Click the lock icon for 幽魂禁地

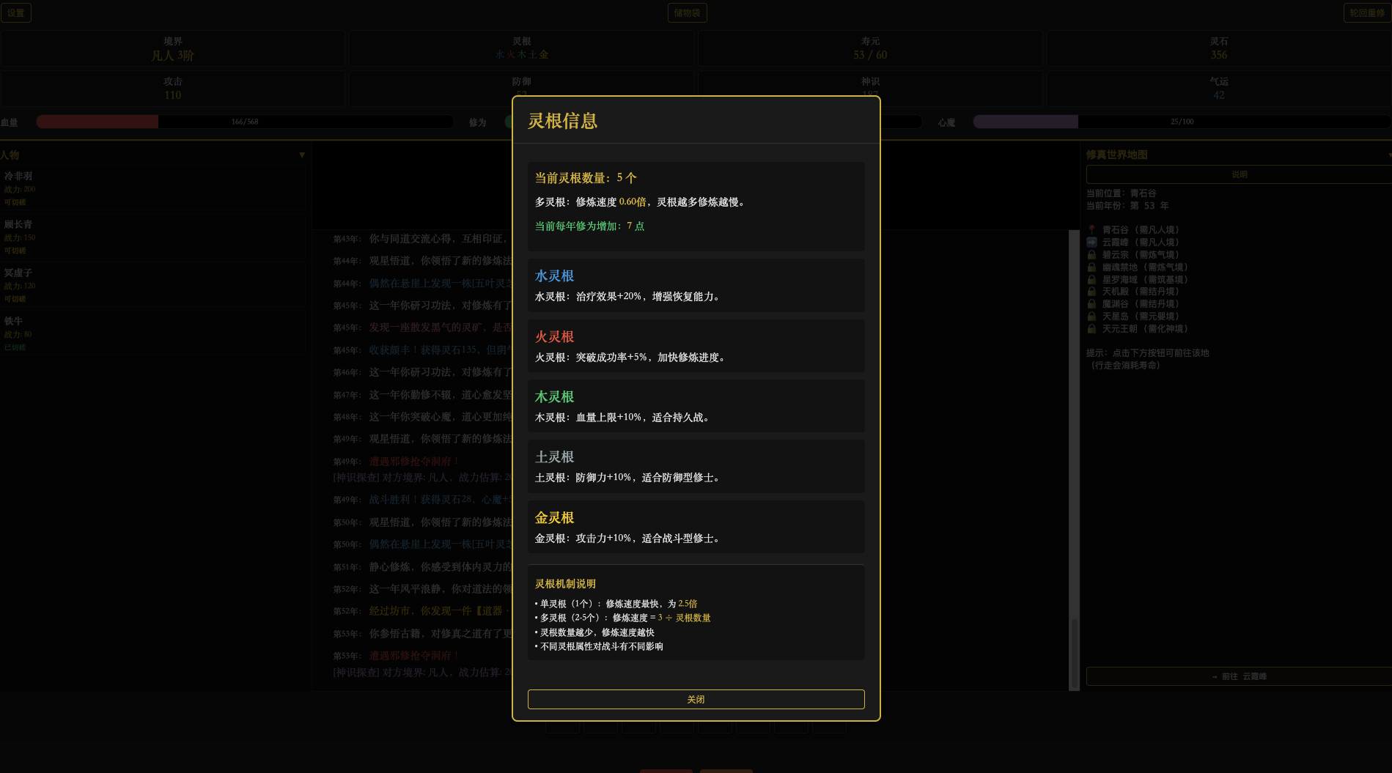click(1091, 267)
